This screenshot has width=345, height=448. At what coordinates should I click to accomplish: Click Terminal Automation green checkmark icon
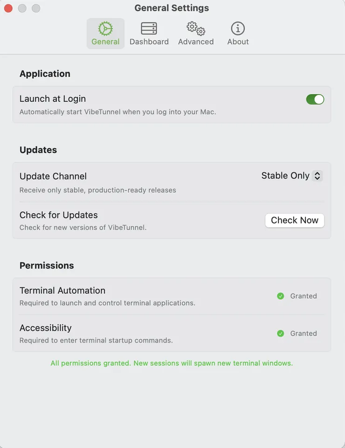click(x=281, y=296)
